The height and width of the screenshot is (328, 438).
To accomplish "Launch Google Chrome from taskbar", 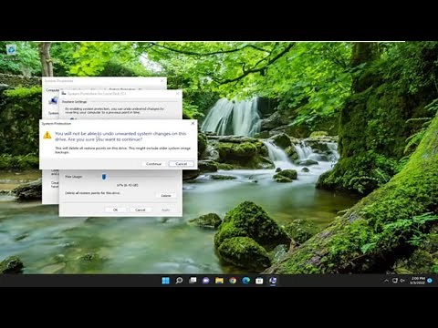I will pos(233,281).
